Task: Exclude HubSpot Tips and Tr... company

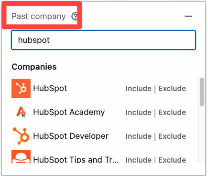Action: [x=172, y=160]
